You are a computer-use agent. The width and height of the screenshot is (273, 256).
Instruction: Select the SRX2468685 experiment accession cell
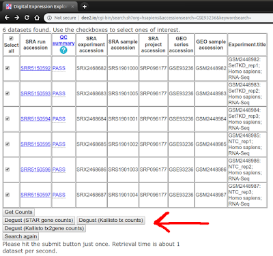click(91, 144)
